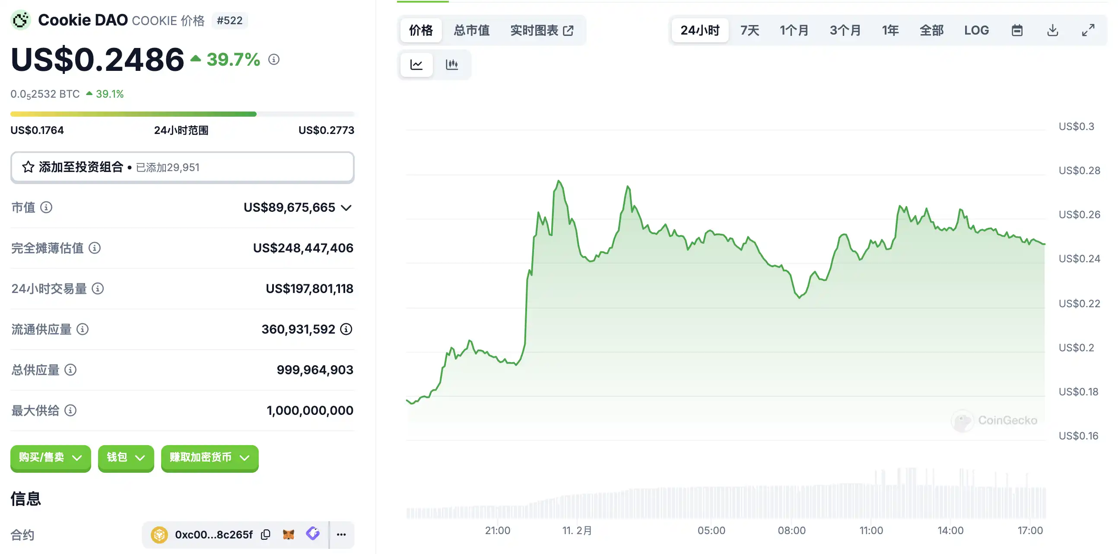Toggle the LOG scale option
This screenshot has width=1118, height=554.
coord(976,30)
